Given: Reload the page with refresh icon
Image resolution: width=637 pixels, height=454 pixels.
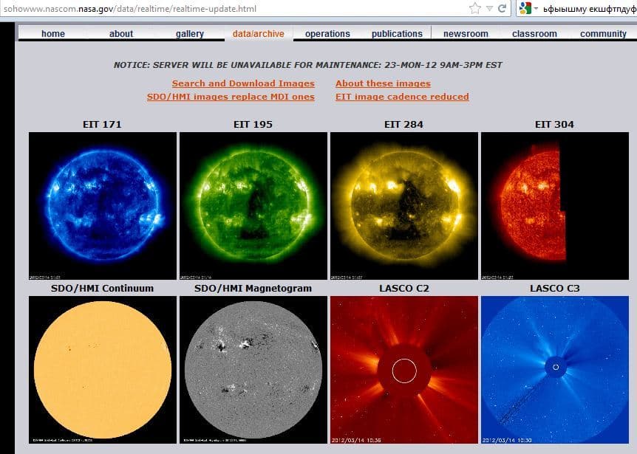Looking at the screenshot, I should [x=502, y=8].
